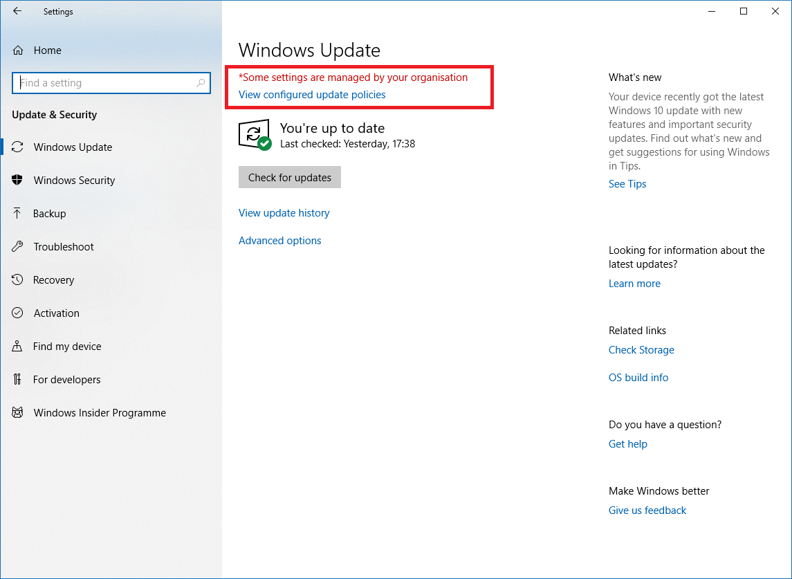Click the Recovery clock icon

point(17,279)
